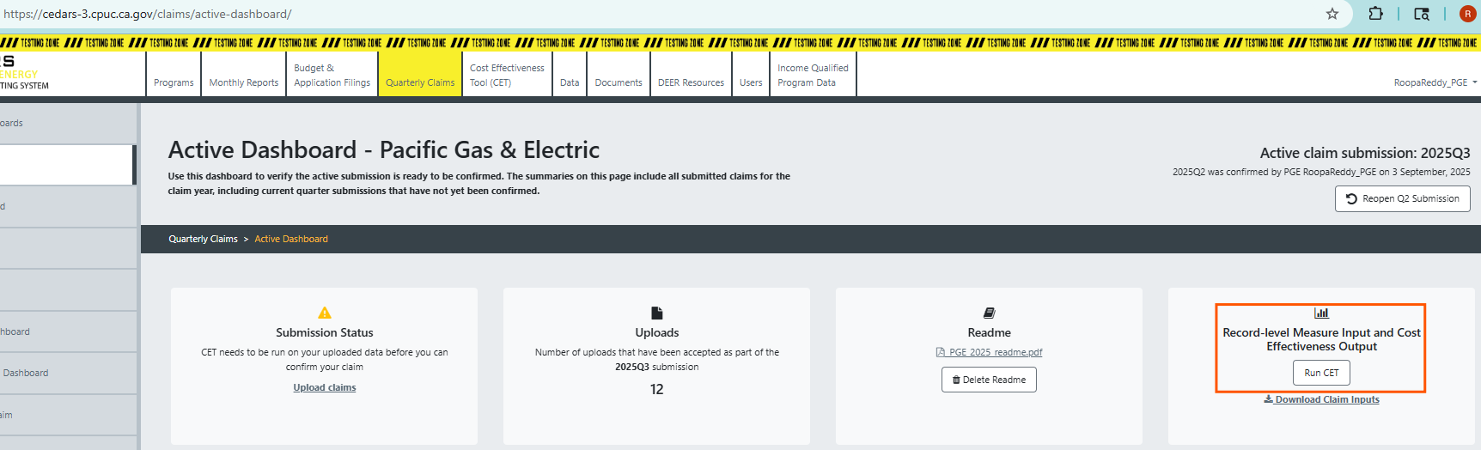Open the browser extensions puzzle icon

pyautogui.click(x=1375, y=14)
